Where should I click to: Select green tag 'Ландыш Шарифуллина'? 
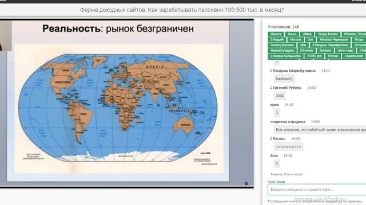(x=331, y=45)
